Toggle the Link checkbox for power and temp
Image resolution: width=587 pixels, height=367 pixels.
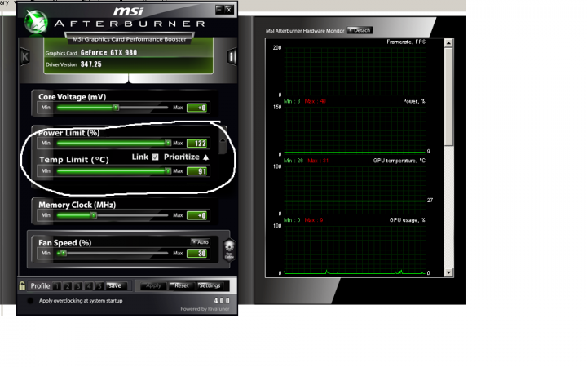(x=156, y=157)
